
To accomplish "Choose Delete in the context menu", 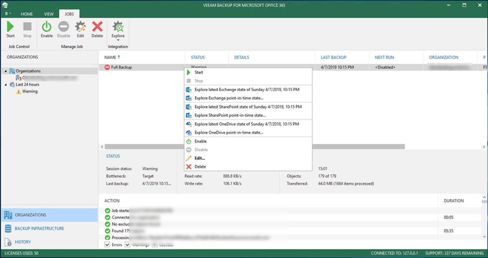I will pyautogui.click(x=248, y=167).
